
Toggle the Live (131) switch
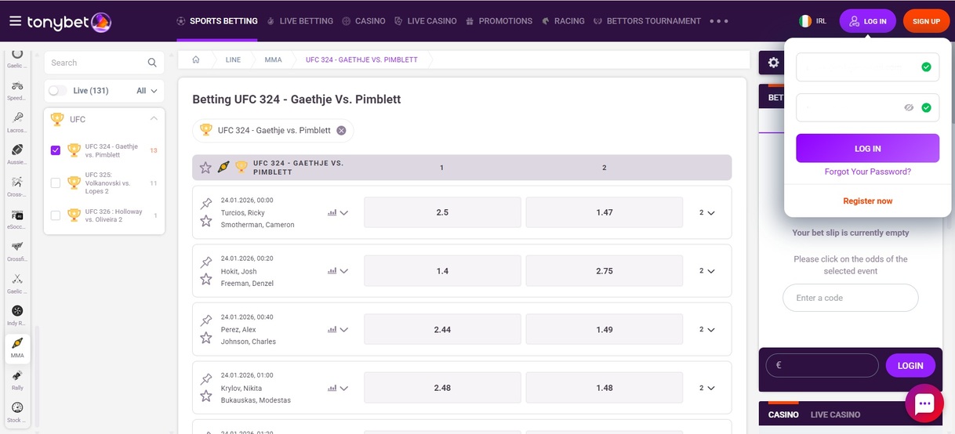tap(57, 91)
